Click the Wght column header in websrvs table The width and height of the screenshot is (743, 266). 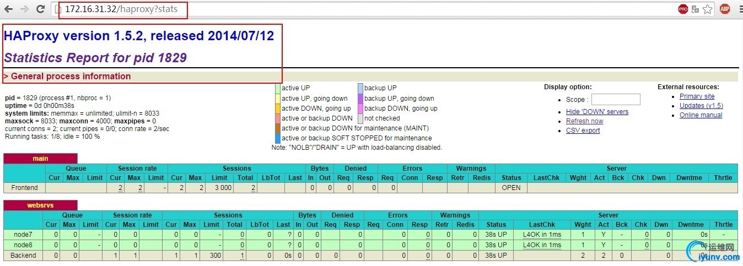582,225
